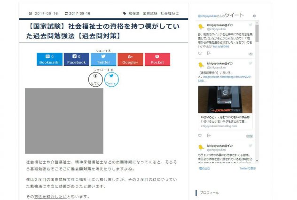
Task: Click the 埋め込む embed link below the tweets
Action: (204, 168)
